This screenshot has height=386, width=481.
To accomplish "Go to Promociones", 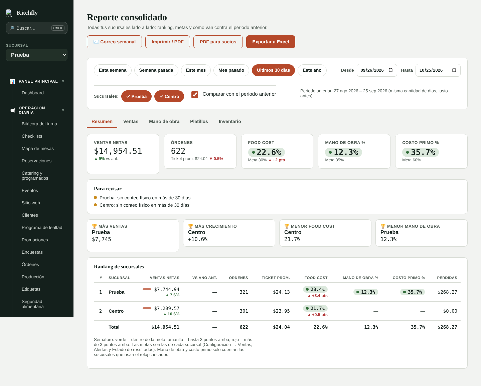I will click(35, 240).
